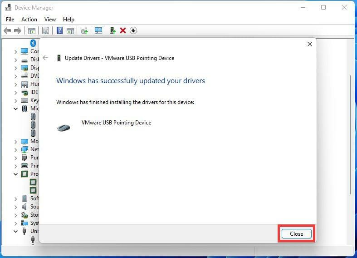Expand the Keyboards tree node
This screenshot has width=357, height=258.
pyautogui.click(x=15, y=101)
